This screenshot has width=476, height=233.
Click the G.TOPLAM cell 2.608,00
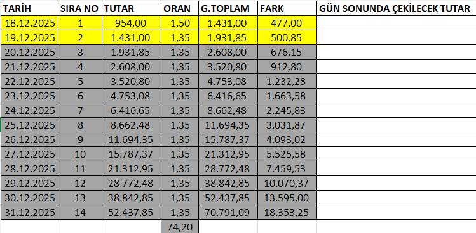(x=228, y=52)
